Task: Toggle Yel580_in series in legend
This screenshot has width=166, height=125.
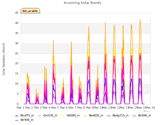Action: [71, 115]
